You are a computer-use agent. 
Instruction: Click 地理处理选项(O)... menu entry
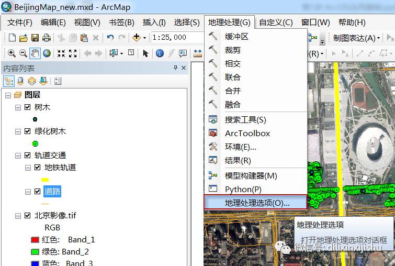coord(256,203)
